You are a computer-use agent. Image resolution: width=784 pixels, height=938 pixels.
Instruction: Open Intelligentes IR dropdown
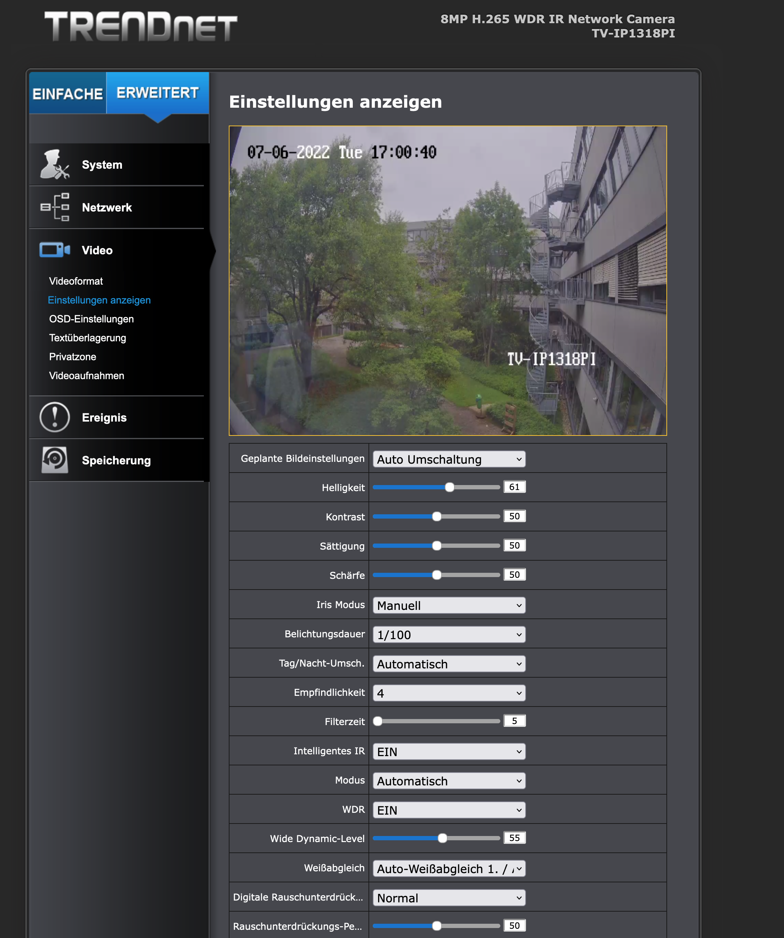tap(448, 751)
